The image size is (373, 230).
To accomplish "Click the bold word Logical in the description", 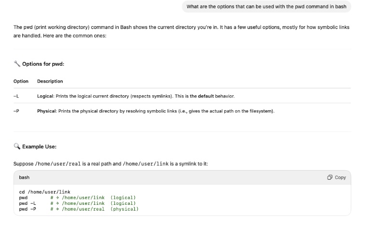I will point(45,96).
